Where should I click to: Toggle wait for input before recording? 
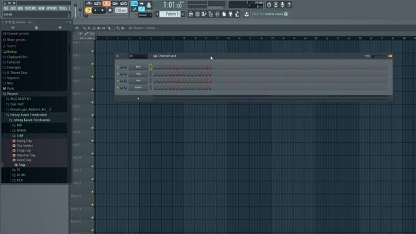tap(97, 4)
